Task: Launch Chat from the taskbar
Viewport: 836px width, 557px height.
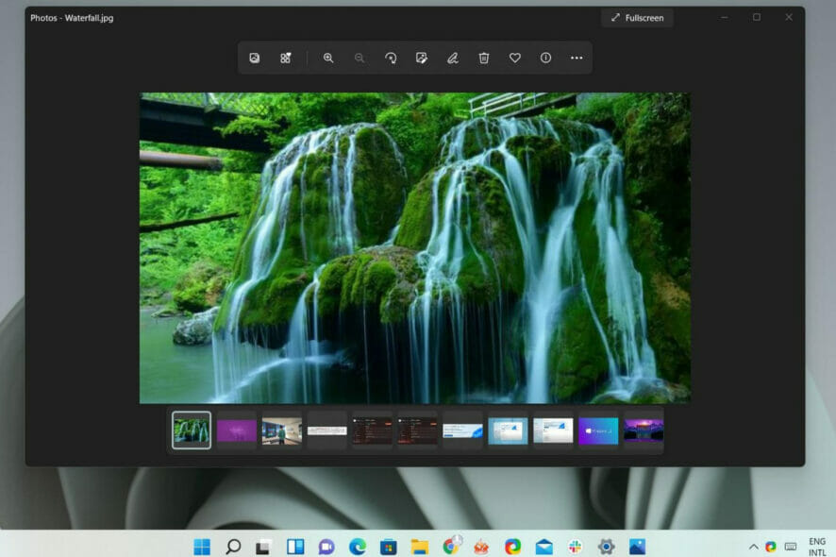Action: 326,547
